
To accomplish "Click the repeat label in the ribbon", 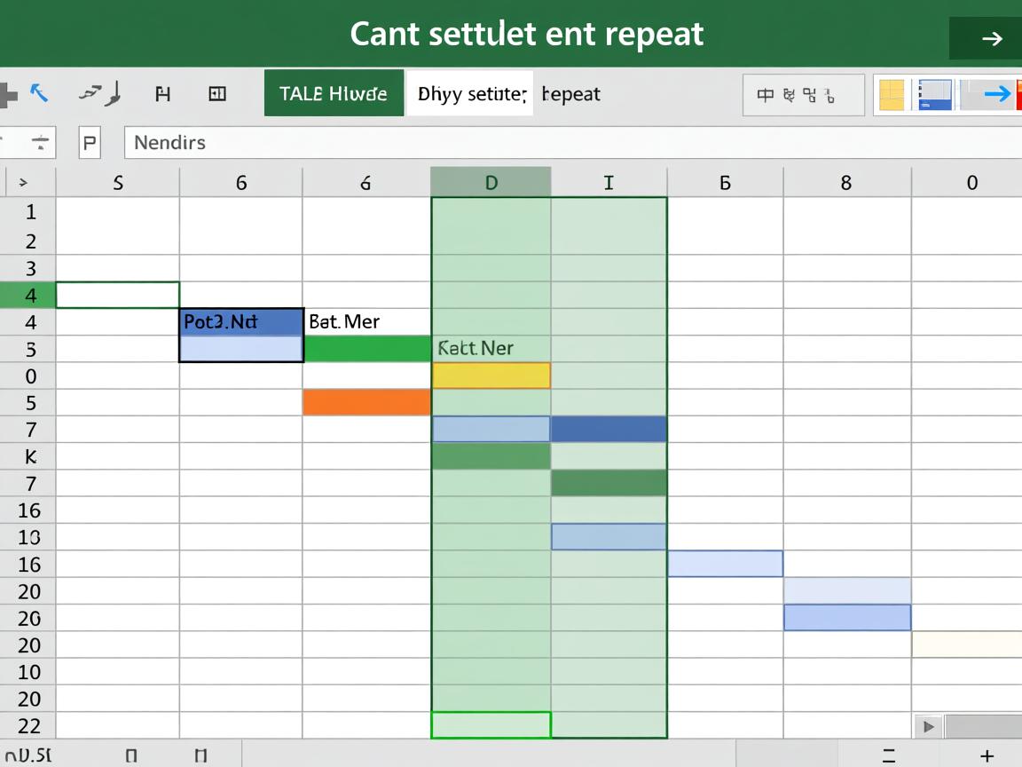I will coord(571,93).
